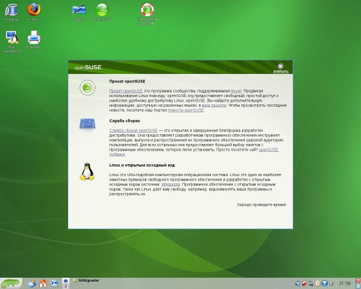Click the Служба сборки heading
The height and width of the screenshot is (289, 361).
click(x=125, y=121)
